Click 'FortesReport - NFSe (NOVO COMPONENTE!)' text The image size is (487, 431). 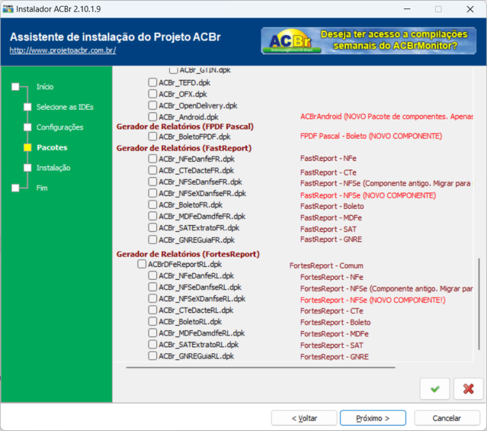click(373, 300)
